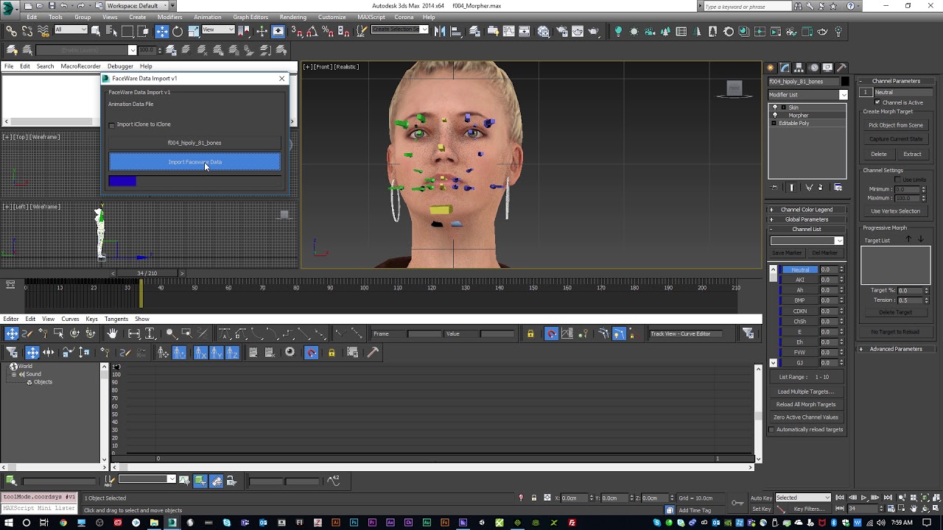Click the Neutral morph channel button
The height and width of the screenshot is (530, 943).
(800, 269)
